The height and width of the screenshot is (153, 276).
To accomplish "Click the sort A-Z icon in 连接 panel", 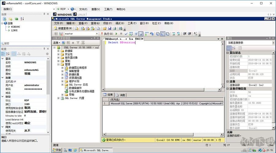I will tap(22, 19).
